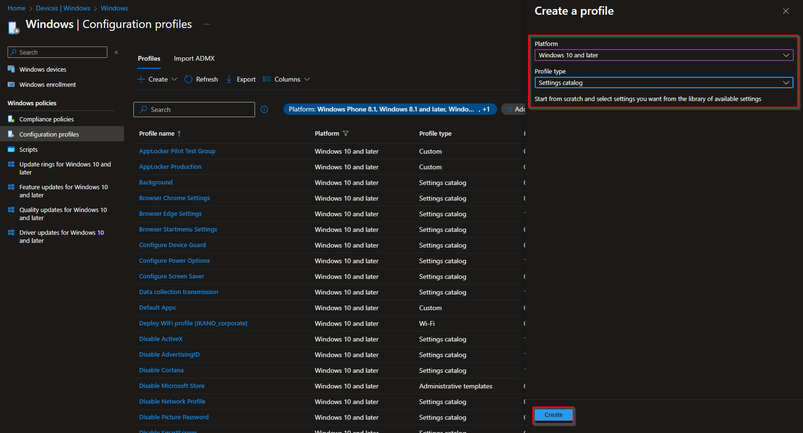This screenshot has height=433, width=803.
Task: Click the info icon beside the search box
Action: pyautogui.click(x=264, y=109)
